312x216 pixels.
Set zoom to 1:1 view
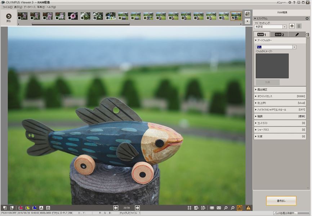point(219,208)
